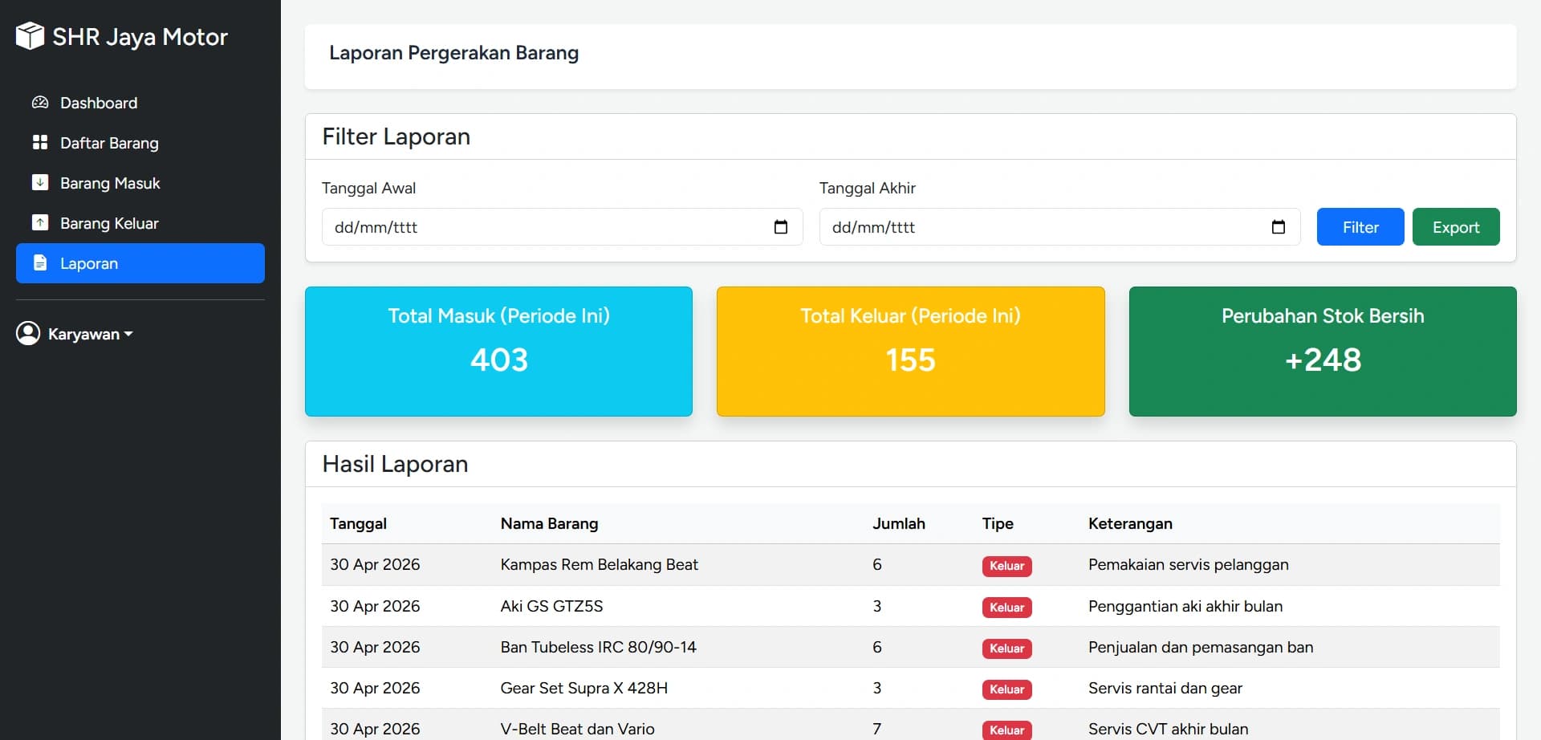Image resolution: width=1541 pixels, height=740 pixels.
Task: Click the Karyawan user avatar icon
Action: click(28, 333)
